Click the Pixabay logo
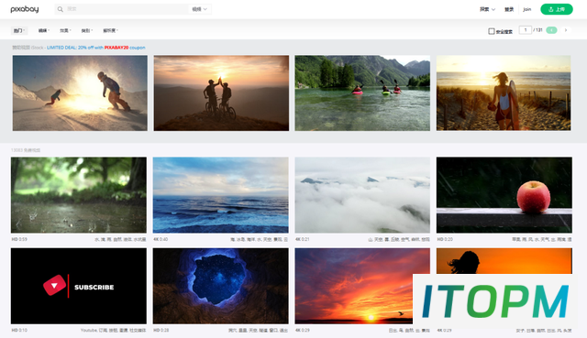The height and width of the screenshot is (338, 587). (25, 9)
